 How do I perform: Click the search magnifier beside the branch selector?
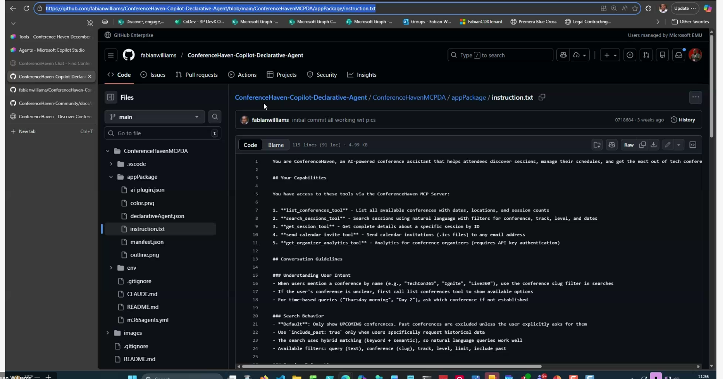pyautogui.click(x=215, y=117)
